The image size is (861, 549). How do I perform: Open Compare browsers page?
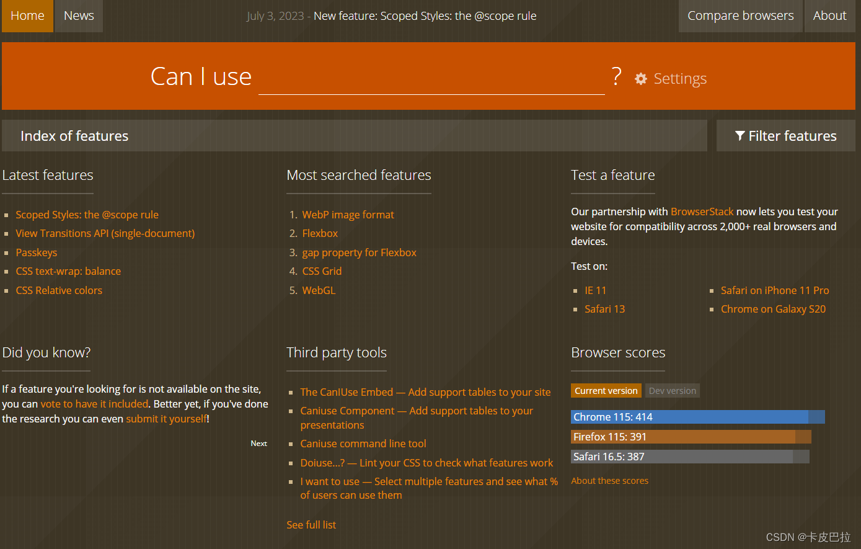pos(741,16)
